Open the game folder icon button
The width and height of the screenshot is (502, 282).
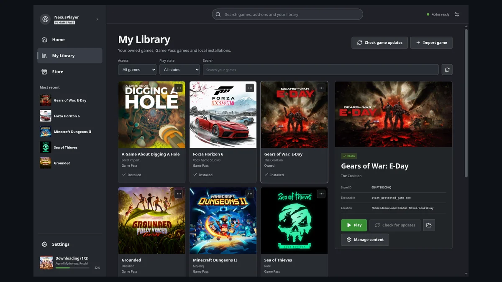[x=429, y=225]
